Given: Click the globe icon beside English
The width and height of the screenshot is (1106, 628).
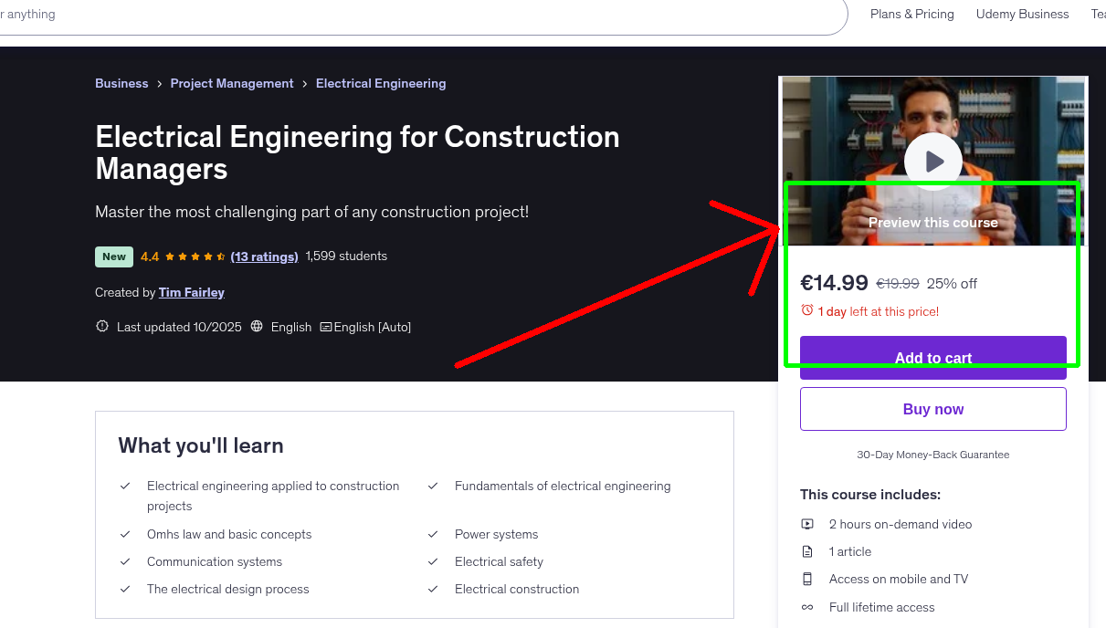Looking at the screenshot, I should 258,326.
